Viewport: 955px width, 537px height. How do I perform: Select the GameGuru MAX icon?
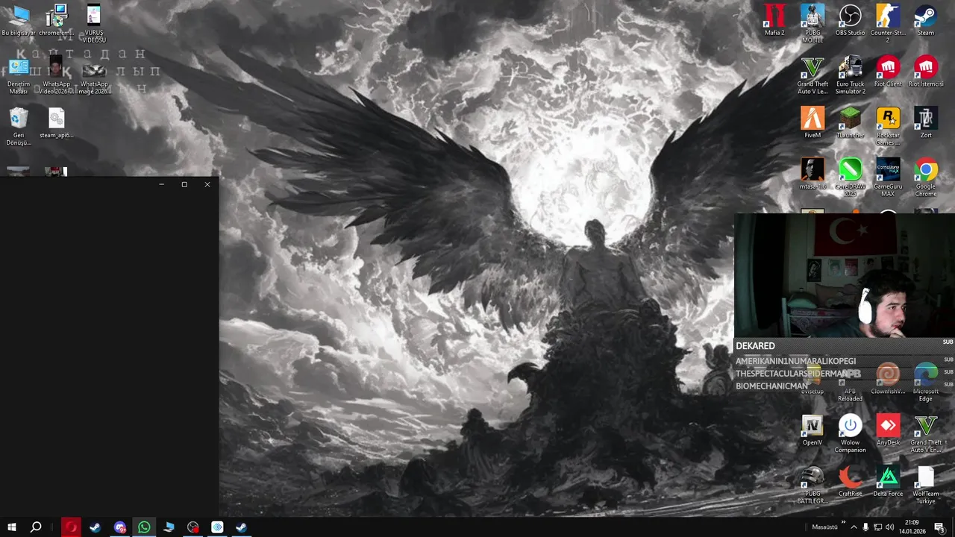click(x=888, y=178)
